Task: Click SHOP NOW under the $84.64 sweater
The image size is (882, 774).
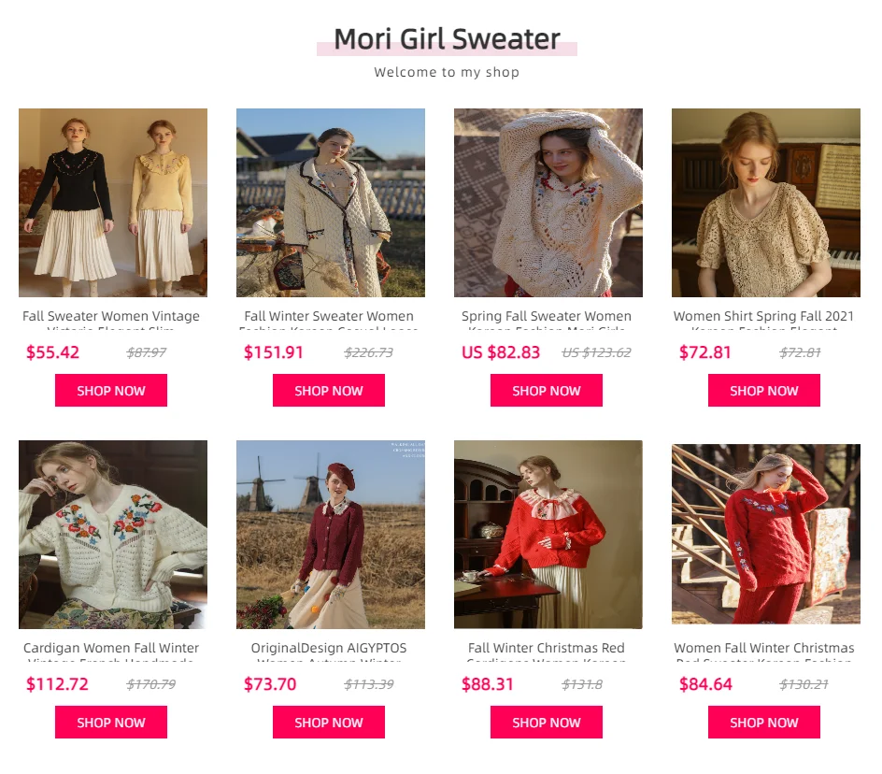Action: (x=764, y=723)
